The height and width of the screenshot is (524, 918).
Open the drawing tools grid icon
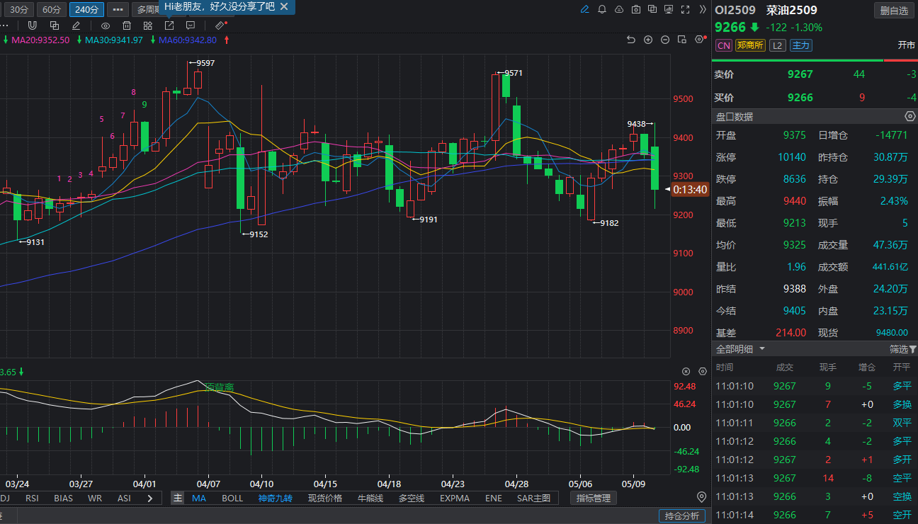click(148, 25)
